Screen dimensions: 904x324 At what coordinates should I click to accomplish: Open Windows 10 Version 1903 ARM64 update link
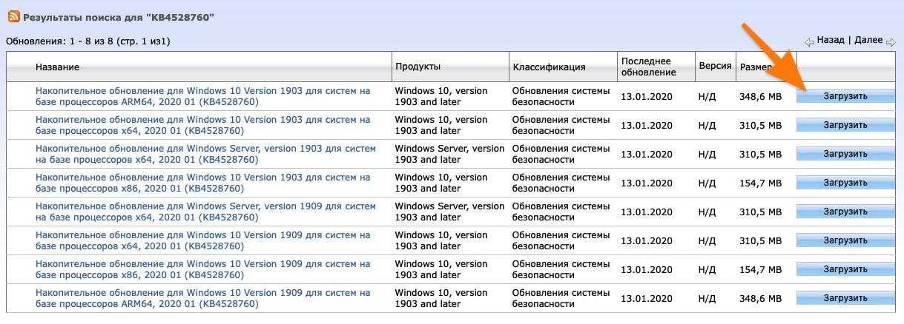tap(202, 96)
